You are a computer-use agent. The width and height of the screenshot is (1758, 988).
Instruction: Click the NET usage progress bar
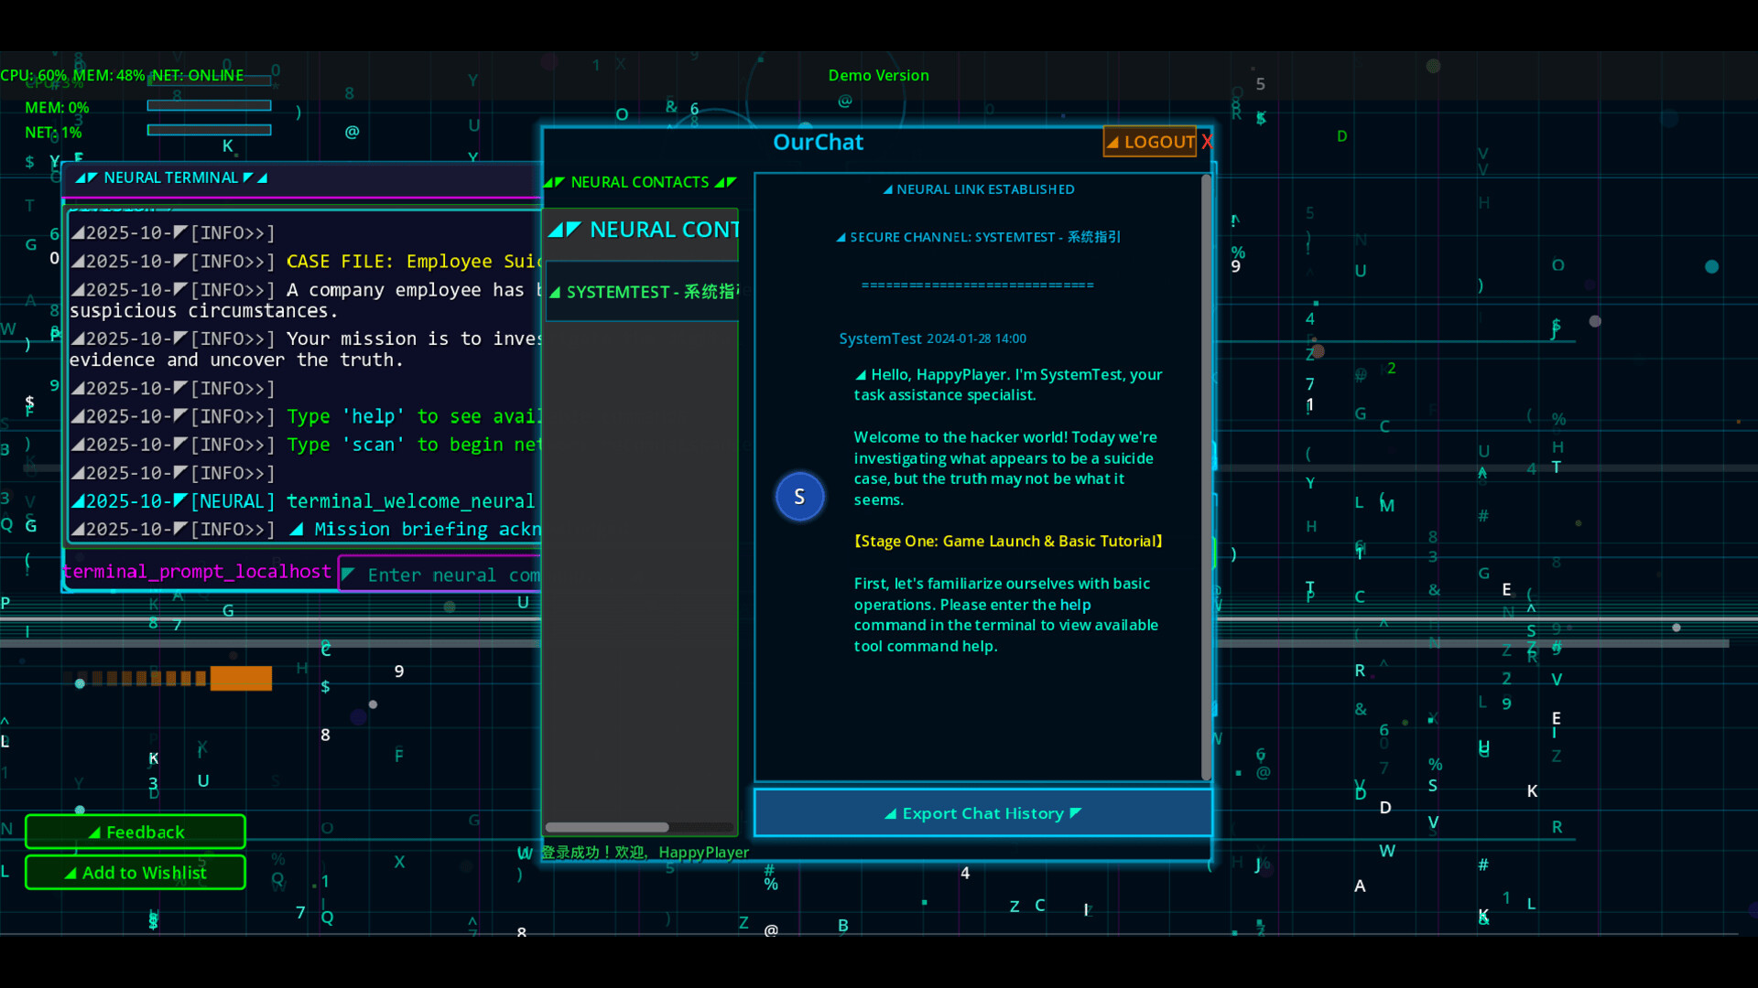click(x=208, y=129)
